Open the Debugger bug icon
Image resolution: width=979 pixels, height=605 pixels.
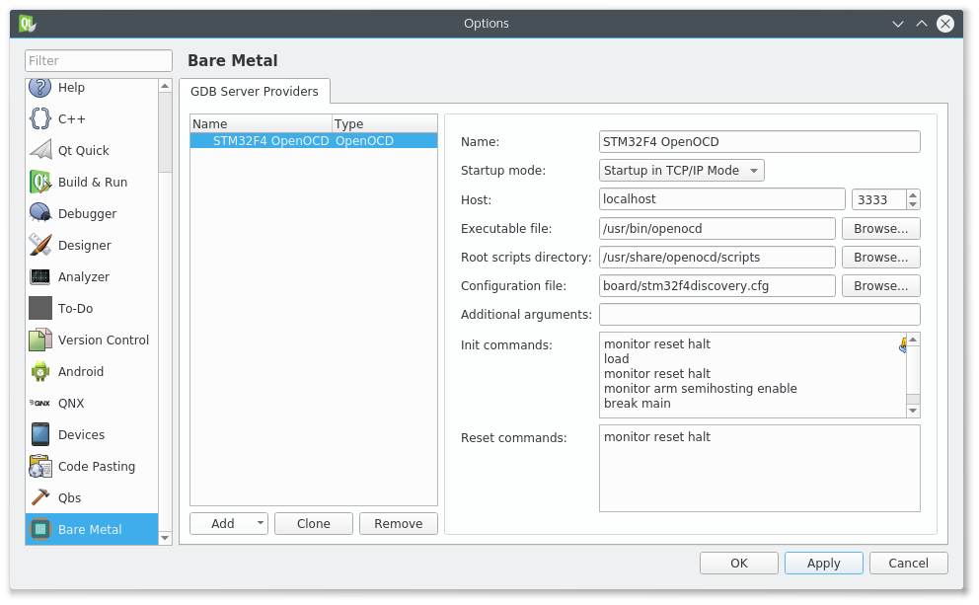[x=39, y=213]
